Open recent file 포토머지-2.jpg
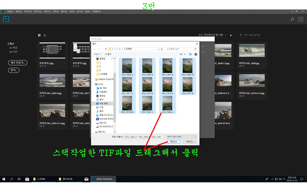 point(52,55)
